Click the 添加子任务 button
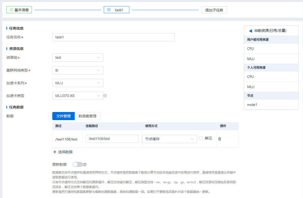 click(214, 10)
